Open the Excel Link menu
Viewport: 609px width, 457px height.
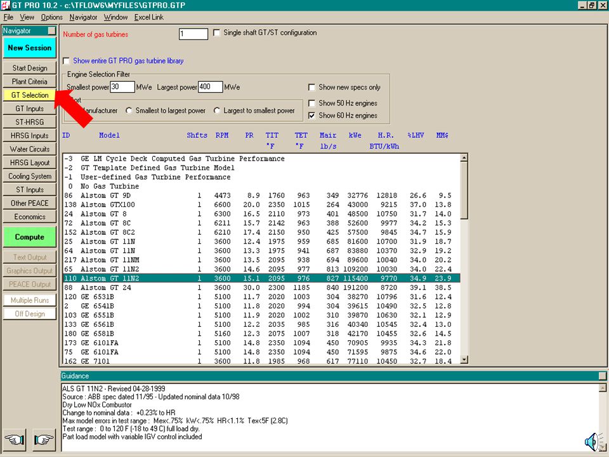point(148,17)
